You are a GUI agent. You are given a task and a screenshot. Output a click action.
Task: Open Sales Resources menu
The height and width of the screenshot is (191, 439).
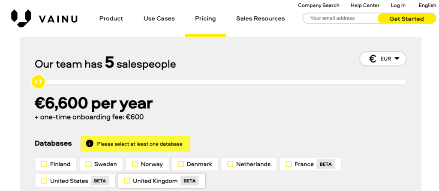tap(260, 18)
